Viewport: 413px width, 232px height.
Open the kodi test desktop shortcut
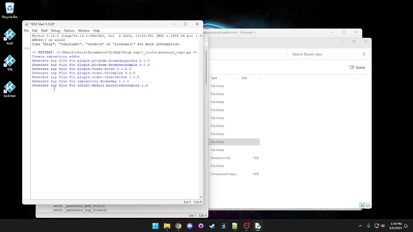[x=10, y=90]
